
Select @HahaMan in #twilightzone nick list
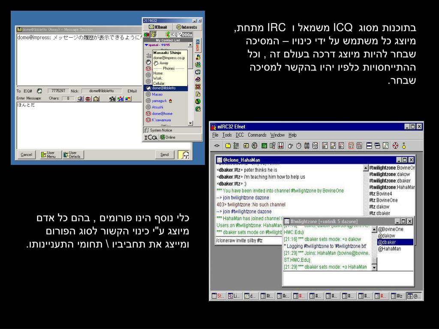[x=389, y=249]
